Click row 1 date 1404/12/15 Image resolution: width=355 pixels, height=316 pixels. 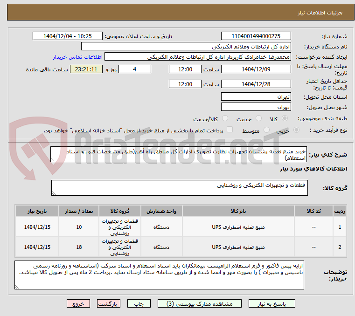(x=37, y=227)
